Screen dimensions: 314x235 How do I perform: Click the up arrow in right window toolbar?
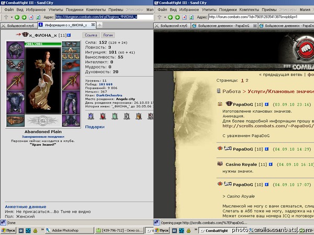click(160, 17)
